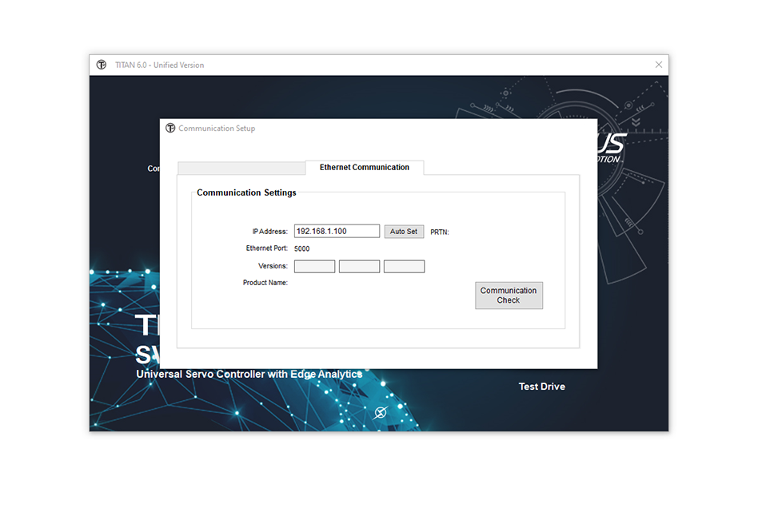Screen dimensions: 774x516
Task: Click the partially hidden brand logo top-right
Action: coord(610,147)
